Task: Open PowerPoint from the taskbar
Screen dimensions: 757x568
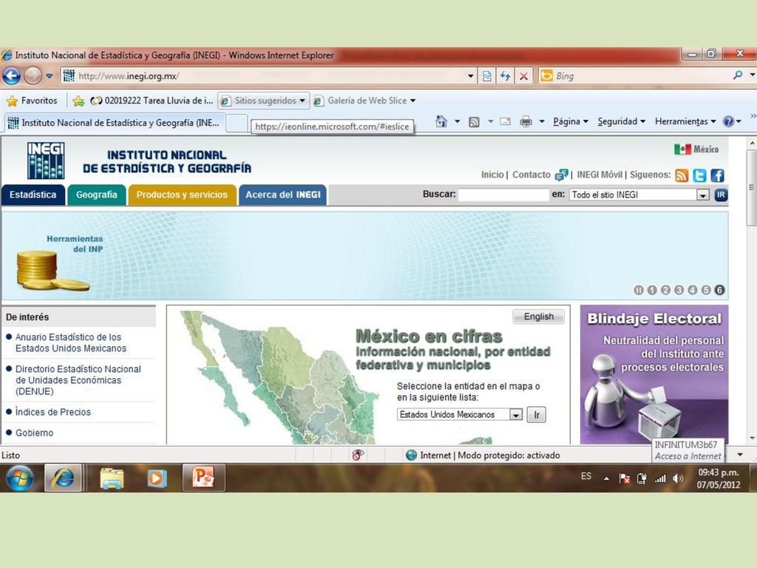Action: click(203, 478)
